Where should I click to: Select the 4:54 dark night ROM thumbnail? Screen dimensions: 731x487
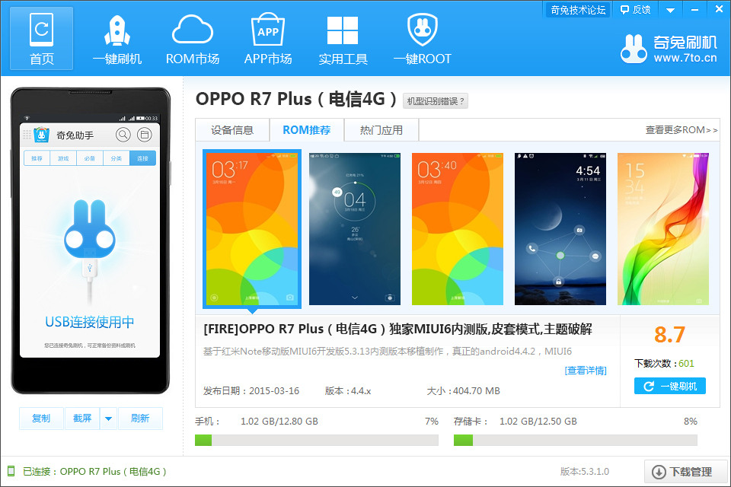pos(560,229)
